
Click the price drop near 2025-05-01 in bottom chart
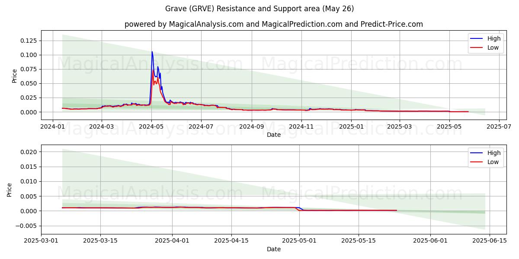(300, 209)
